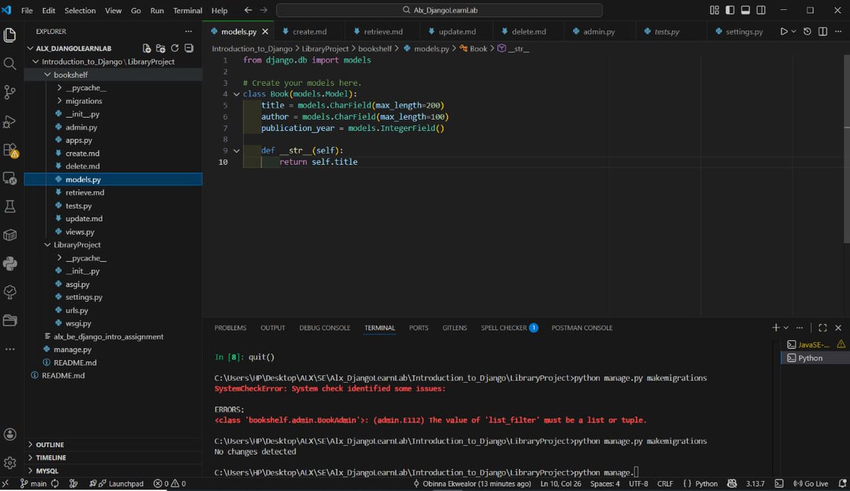This screenshot has width=850, height=491.
Task: Collapse all folders in Explorer
Action: point(188,48)
